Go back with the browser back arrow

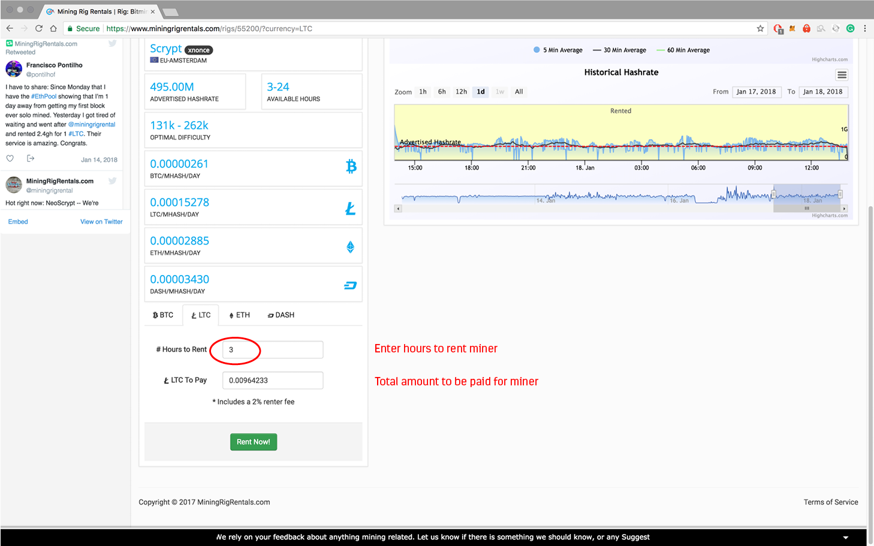click(10, 28)
